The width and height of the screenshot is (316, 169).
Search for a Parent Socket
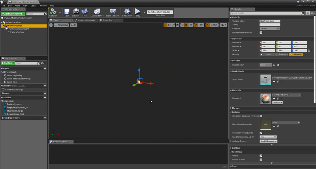click(x=274, y=65)
